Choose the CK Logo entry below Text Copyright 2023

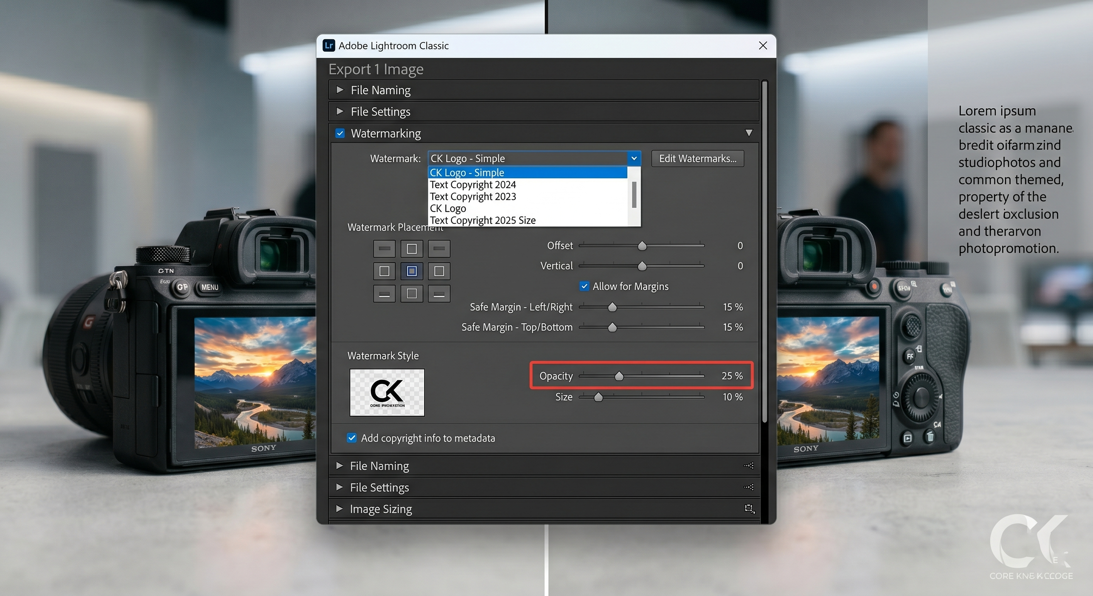[527, 208]
